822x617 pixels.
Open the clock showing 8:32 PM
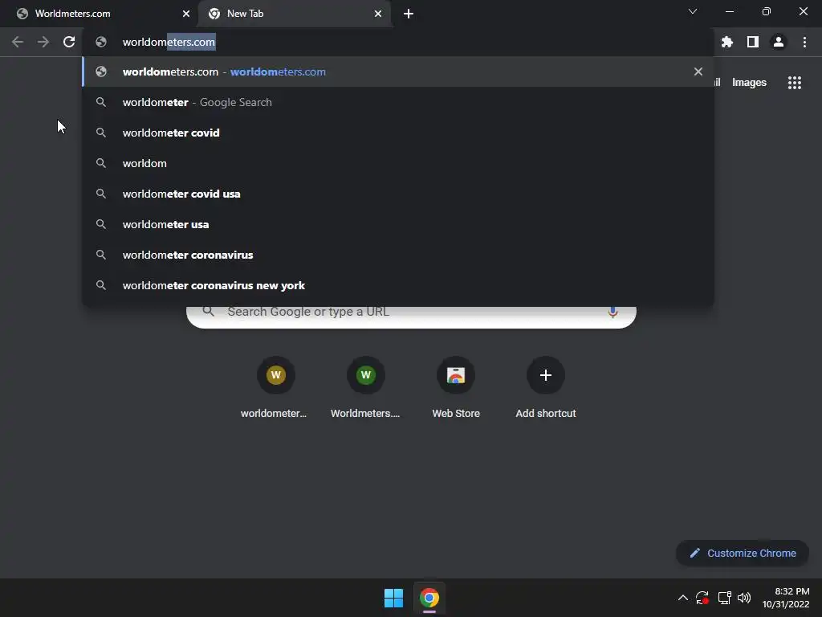(785, 598)
